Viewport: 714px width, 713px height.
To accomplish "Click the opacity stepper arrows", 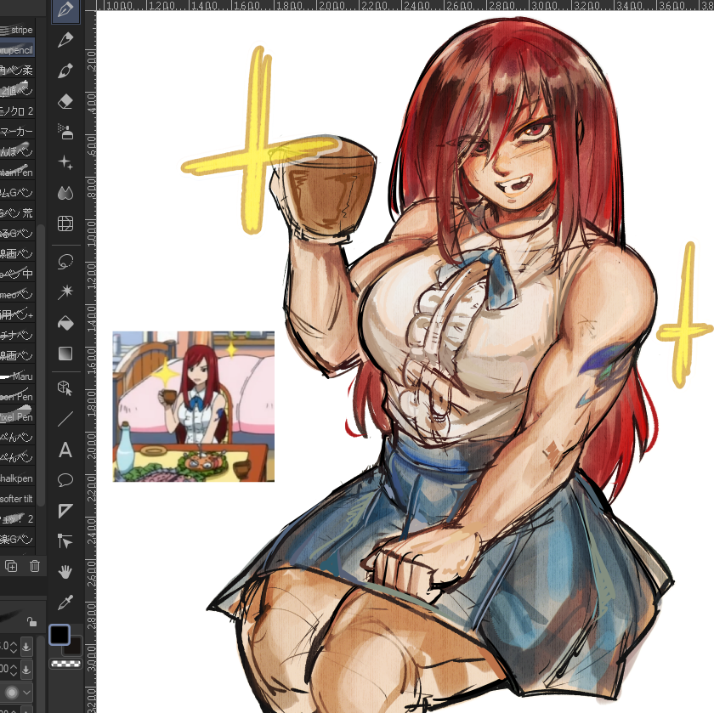I will (14, 670).
